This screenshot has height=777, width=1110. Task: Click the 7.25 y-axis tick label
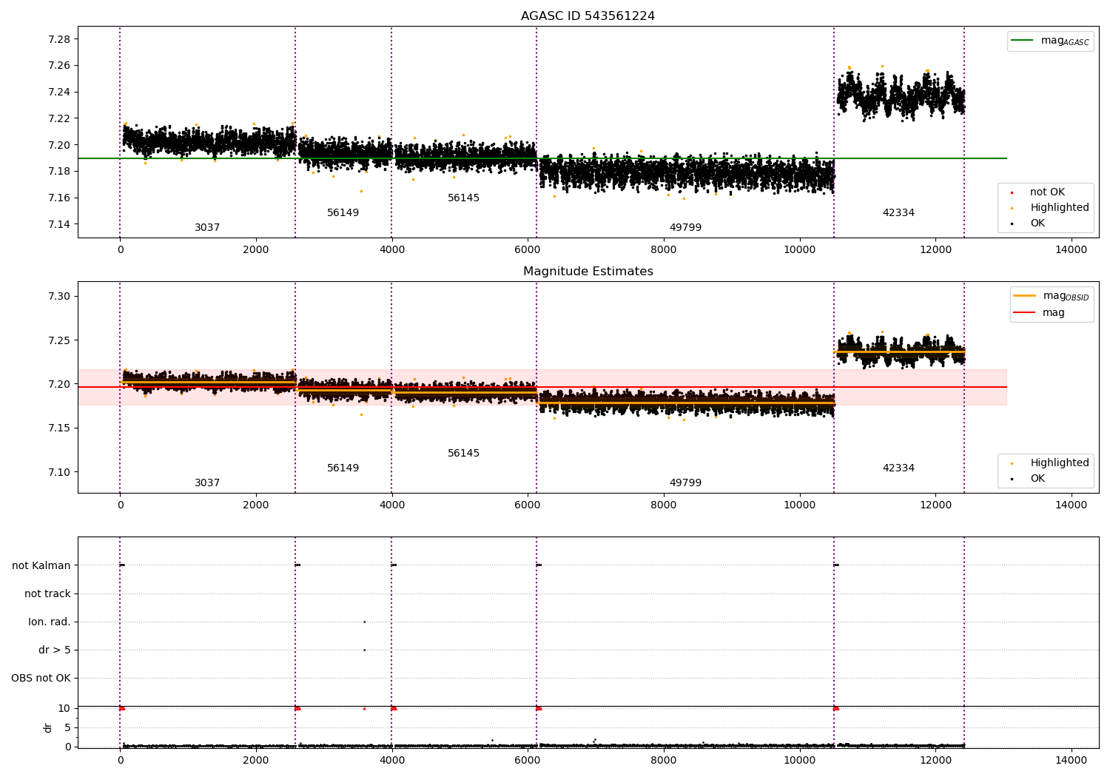pyautogui.click(x=59, y=341)
